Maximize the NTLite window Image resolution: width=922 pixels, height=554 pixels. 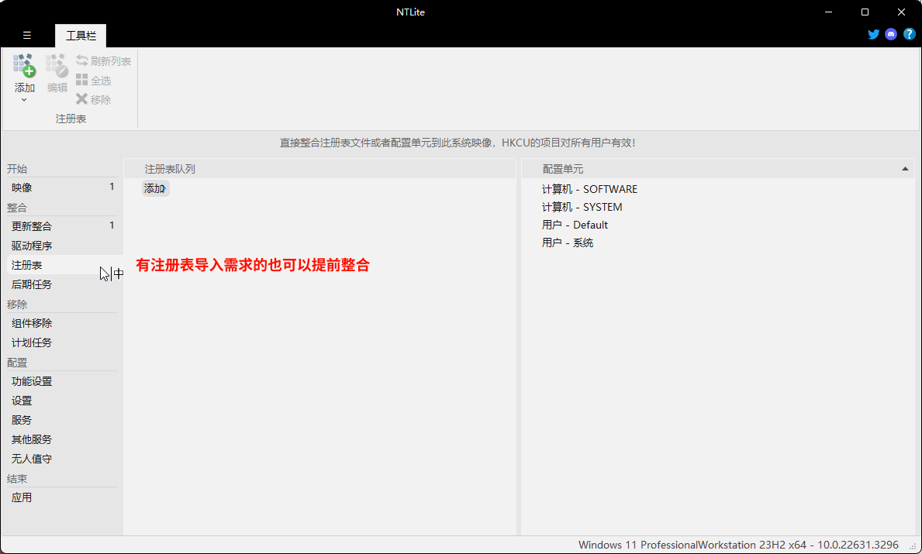(865, 12)
